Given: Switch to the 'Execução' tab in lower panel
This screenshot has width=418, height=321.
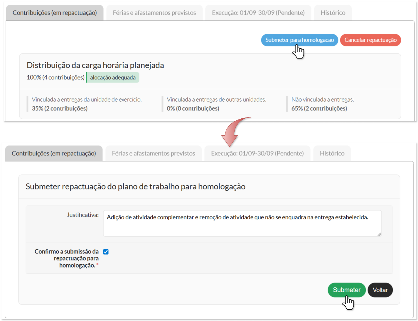Looking at the screenshot, I should [257, 153].
